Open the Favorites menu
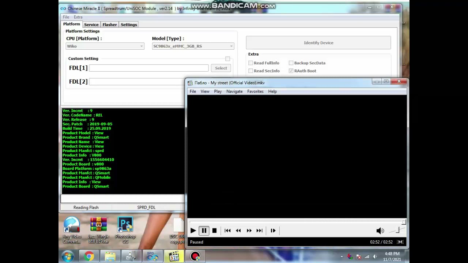 (255, 91)
